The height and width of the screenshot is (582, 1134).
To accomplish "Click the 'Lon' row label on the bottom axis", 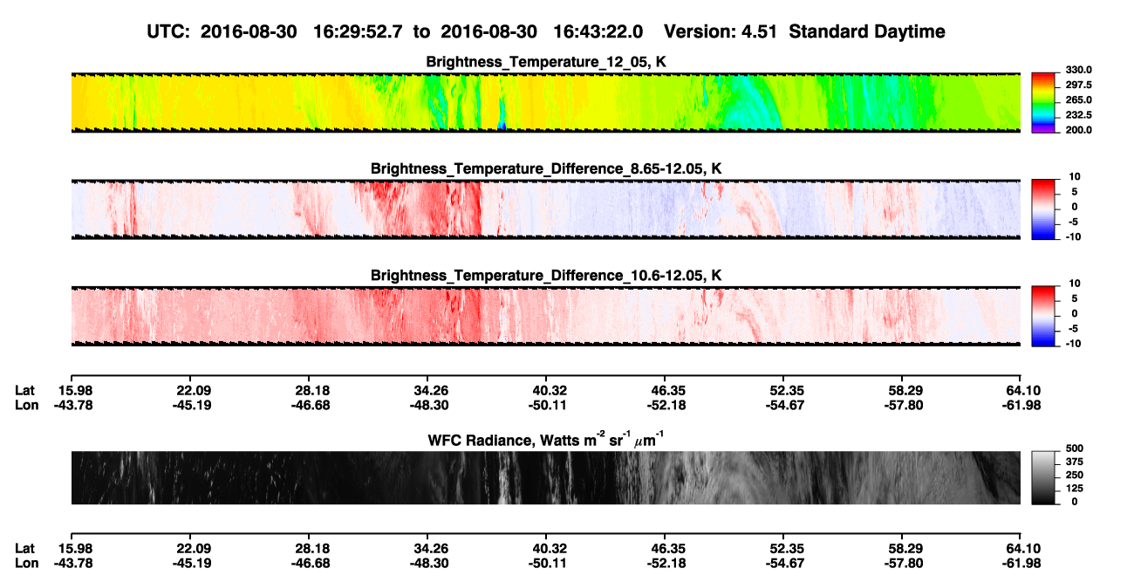I will (26, 563).
